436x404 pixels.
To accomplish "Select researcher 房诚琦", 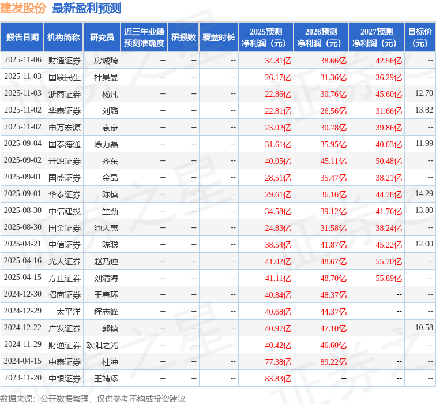I will 106,61.
